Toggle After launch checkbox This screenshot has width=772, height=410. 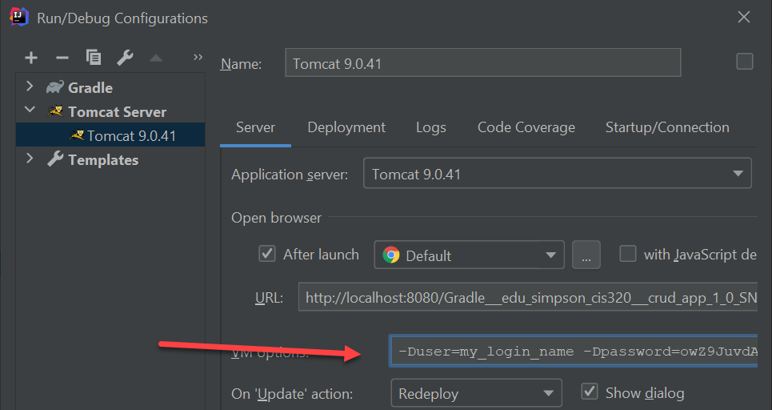(267, 254)
